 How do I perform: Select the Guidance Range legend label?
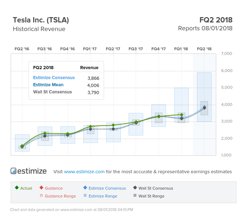click(x=60, y=196)
